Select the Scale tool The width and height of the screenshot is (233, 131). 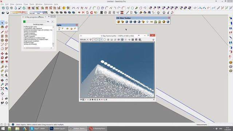click(2, 62)
